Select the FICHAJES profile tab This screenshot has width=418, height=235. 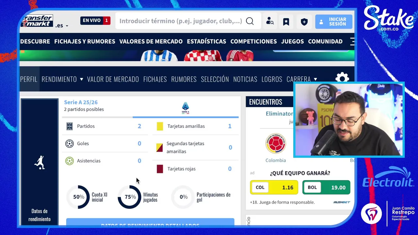(155, 79)
